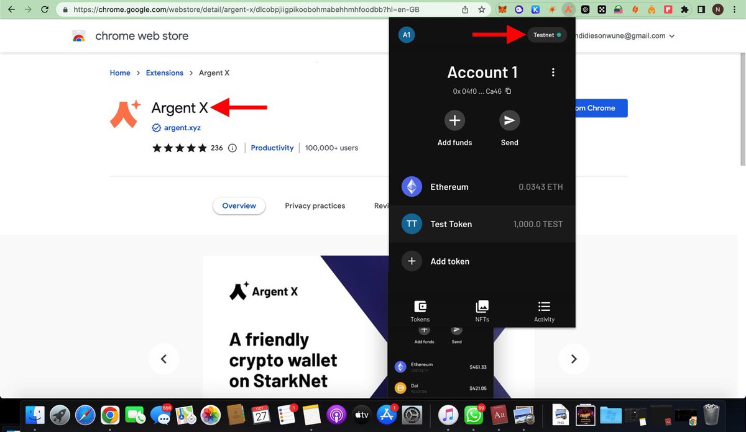Open the N profile avatar
This screenshot has height=432, width=746.
coord(718,10)
